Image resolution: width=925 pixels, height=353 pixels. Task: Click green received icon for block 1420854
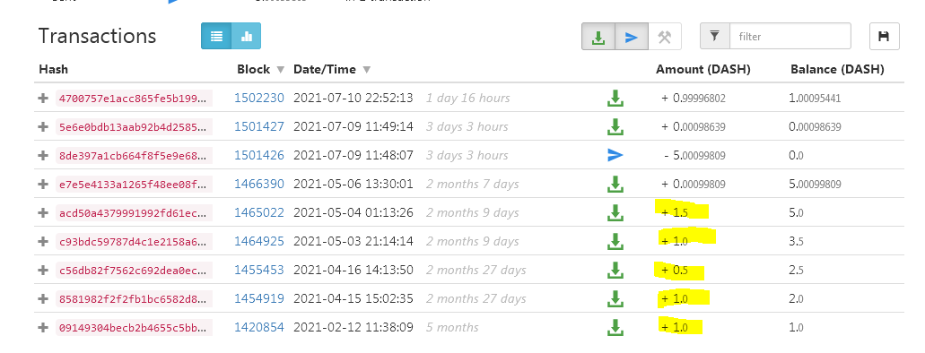pyautogui.click(x=615, y=327)
